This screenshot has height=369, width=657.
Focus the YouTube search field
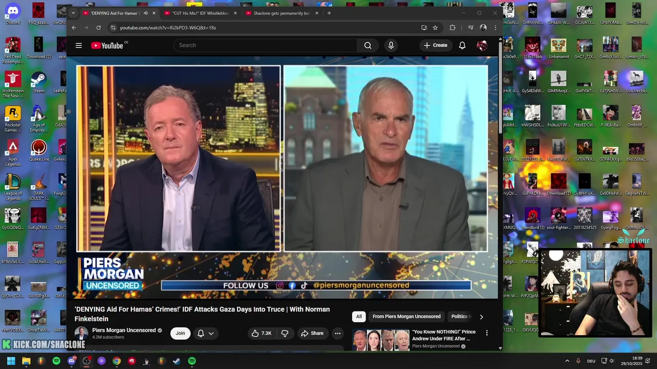pyautogui.click(x=265, y=45)
